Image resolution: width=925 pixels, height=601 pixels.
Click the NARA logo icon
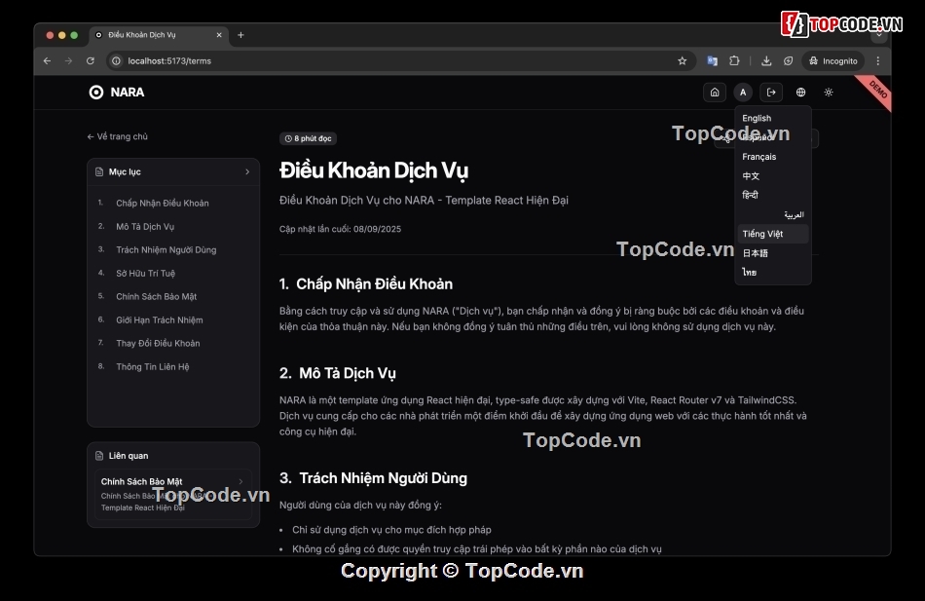pos(95,93)
